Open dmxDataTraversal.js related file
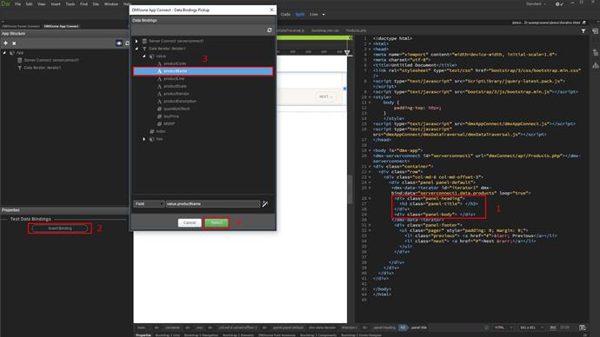 coord(290,30)
